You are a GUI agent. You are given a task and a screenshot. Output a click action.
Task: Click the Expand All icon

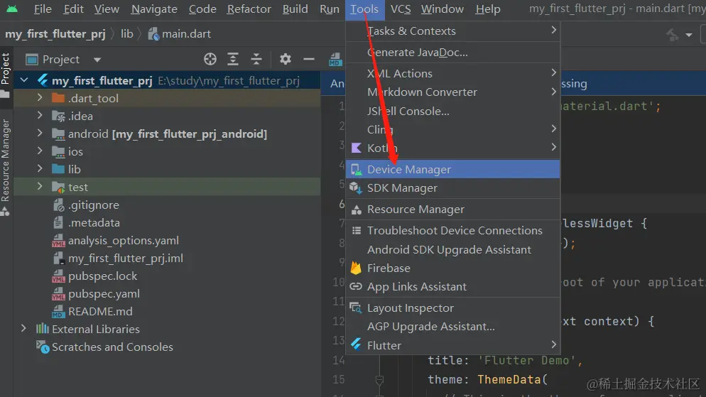(233, 59)
